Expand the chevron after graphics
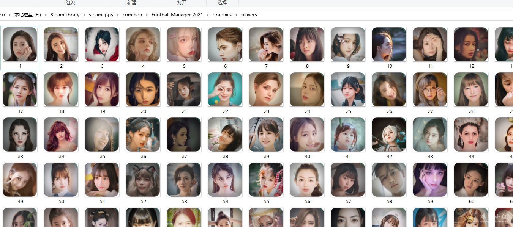513x227 pixels. tap(237, 15)
